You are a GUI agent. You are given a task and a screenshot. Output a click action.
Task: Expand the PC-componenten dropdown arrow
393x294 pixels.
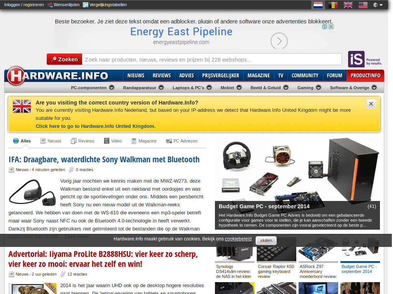tap(112, 88)
